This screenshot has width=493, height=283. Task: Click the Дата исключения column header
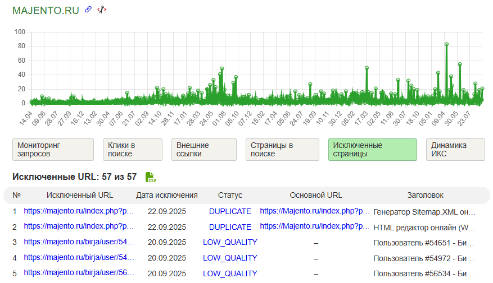tap(166, 195)
